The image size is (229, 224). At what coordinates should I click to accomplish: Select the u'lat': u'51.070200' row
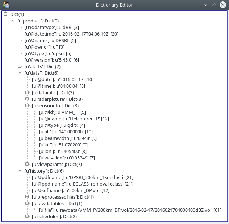point(63,145)
